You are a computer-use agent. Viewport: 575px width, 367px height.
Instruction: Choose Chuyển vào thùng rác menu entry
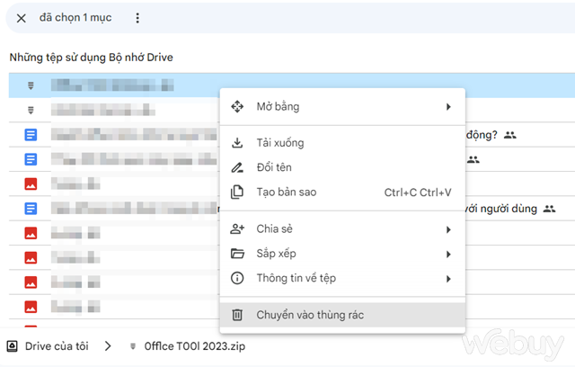pos(342,315)
